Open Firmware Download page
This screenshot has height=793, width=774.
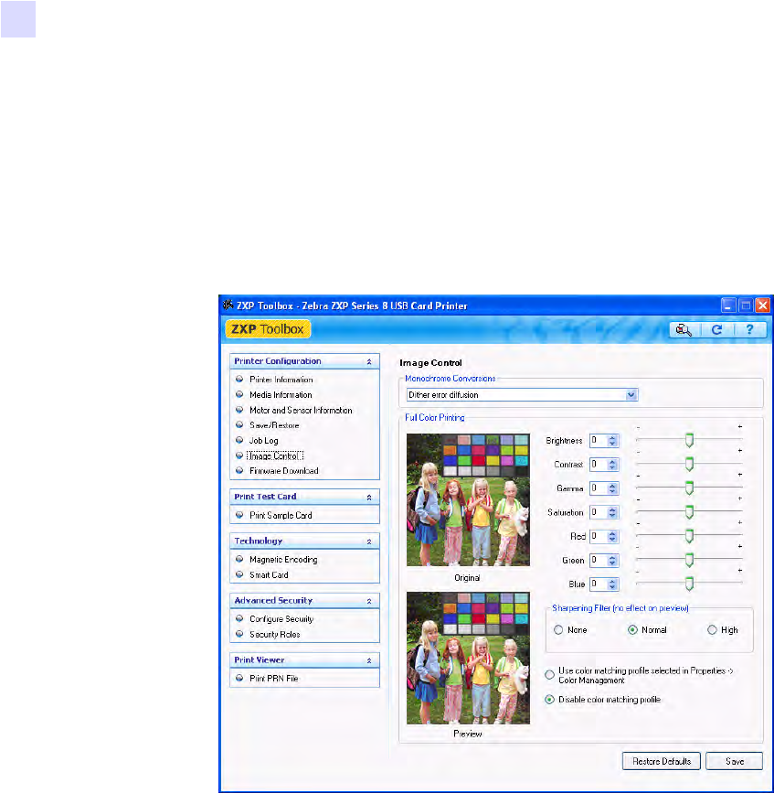pos(283,471)
